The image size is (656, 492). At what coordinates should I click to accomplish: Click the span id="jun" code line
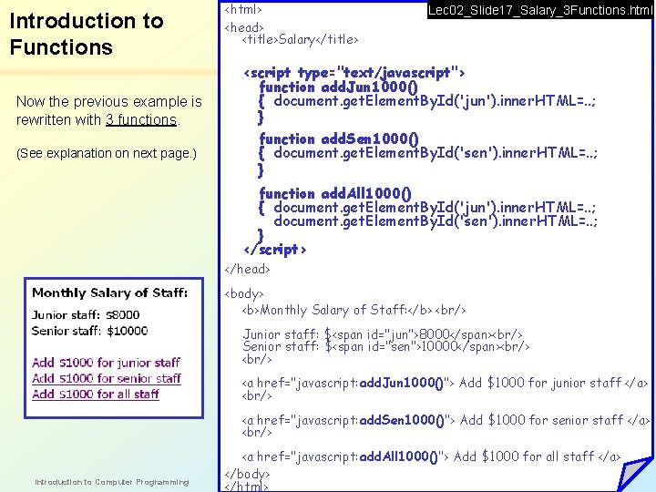(383, 334)
